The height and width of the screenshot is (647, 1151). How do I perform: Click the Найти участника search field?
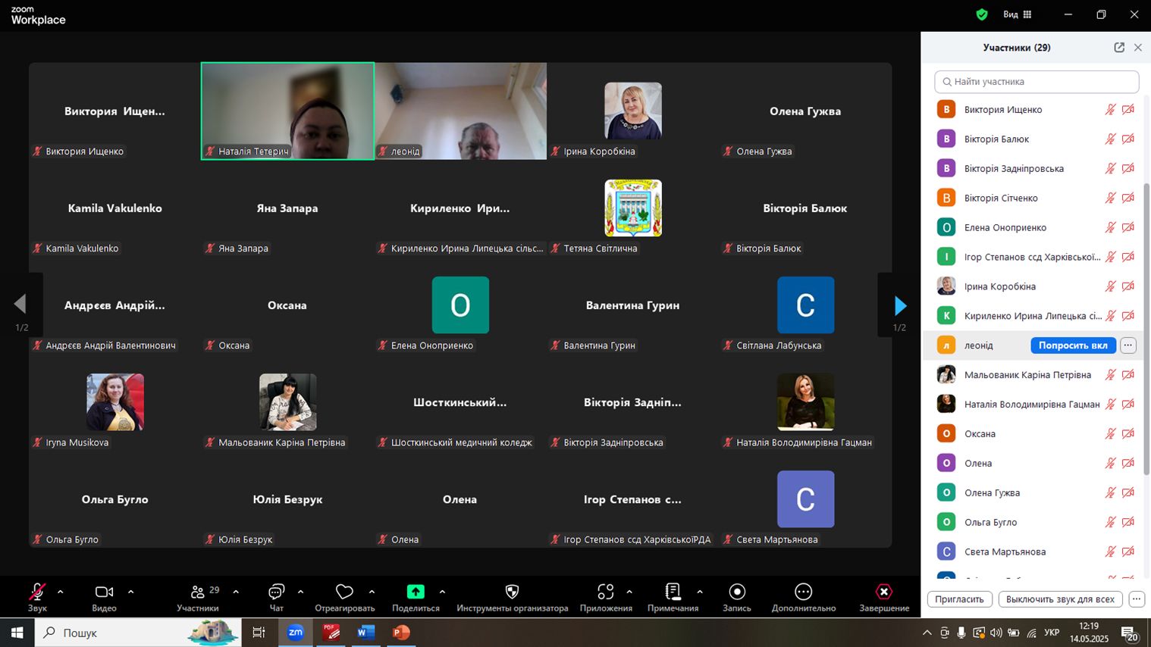pyautogui.click(x=1037, y=81)
